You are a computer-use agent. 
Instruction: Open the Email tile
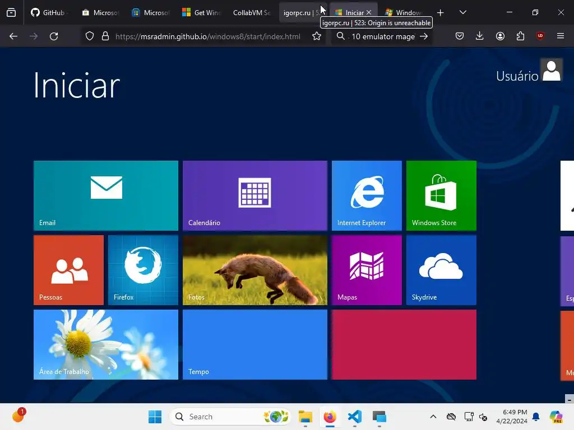pyautogui.click(x=106, y=195)
